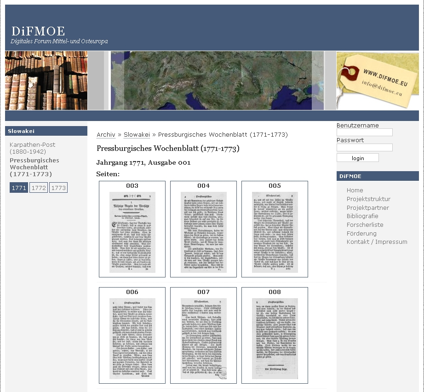Click the Digitales Forum Mittel- und Osteuropa subtitle
Image resolution: width=424 pixels, height=392 pixels.
click(x=59, y=41)
